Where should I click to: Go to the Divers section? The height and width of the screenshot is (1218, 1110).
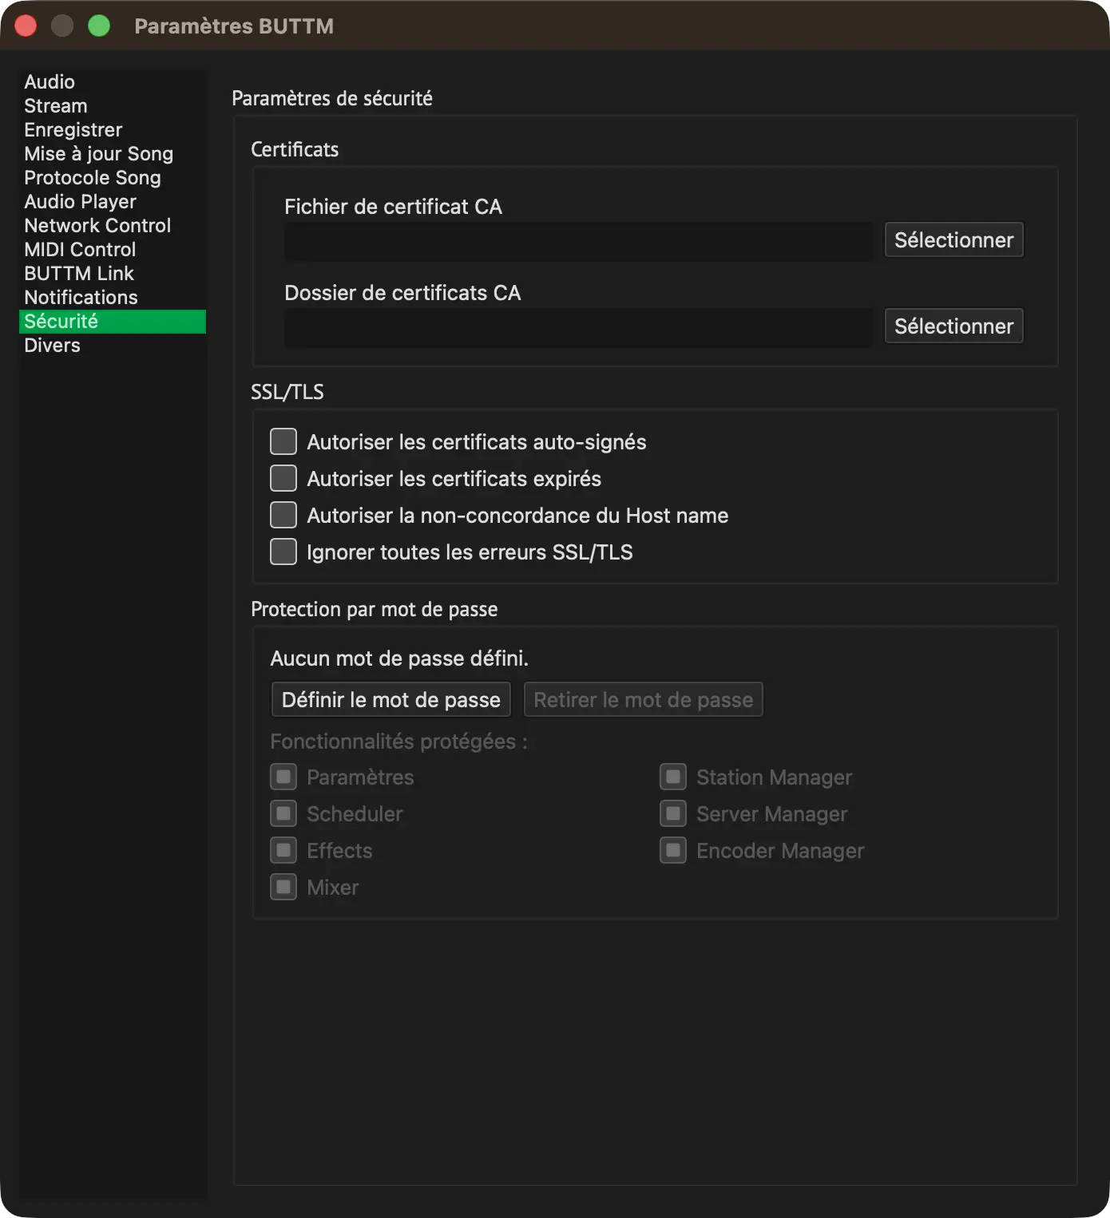tap(112, 346)
